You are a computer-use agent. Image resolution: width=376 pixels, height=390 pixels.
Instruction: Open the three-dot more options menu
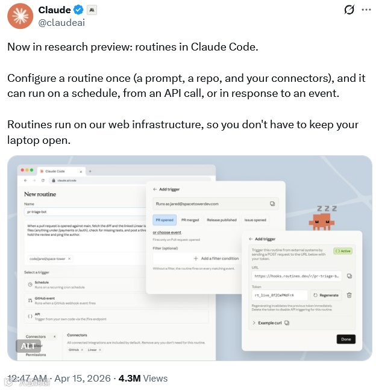coord(366,10)
